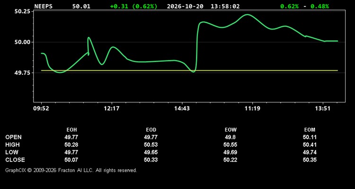Select the EOH column header
This screenshot has height=189, width=355.
coord(71,130)
